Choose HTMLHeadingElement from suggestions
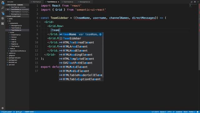The height and width of the screenshot is (113, 200). [81, 55]
